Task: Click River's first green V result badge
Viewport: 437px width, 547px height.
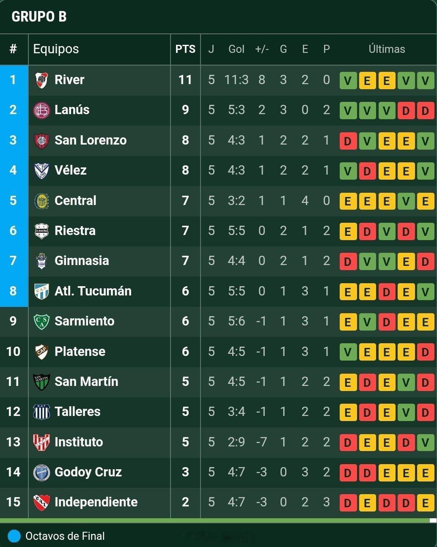Action: (348, 80)
